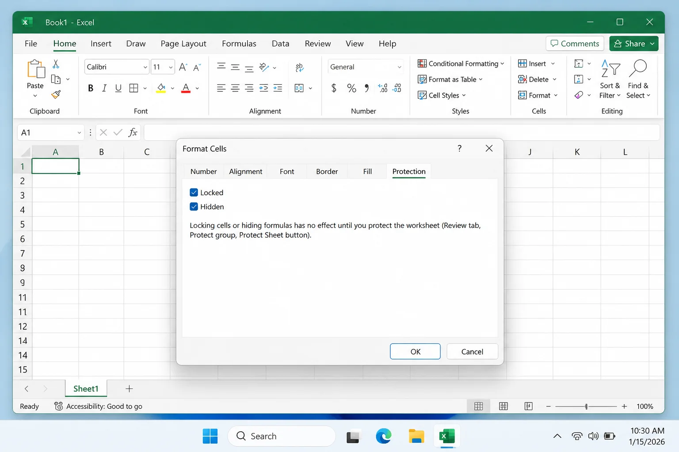This screenshot has width=679, height=452.
Task: Click the Copy icon in Clipboard
Action: pyautogui.click(x=56, y=79)
